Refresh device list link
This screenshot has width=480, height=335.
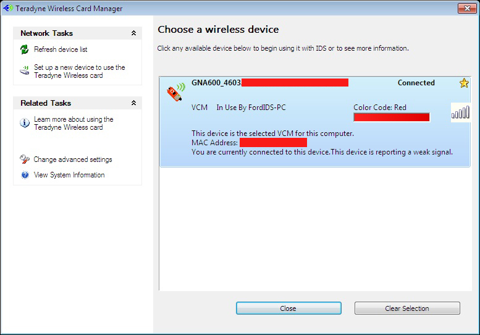pyautogui.click(x=61, y=49)
